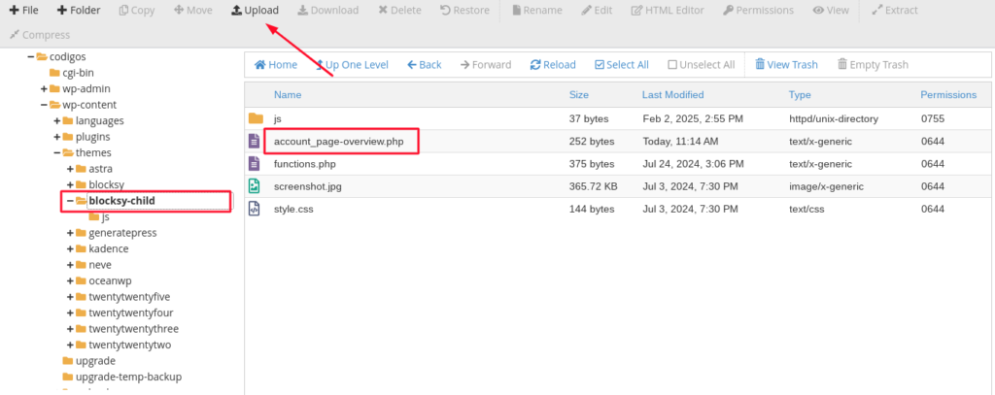Screen dimensions: 995x395
Task: Create a new file with + File
Action: (x=23, y=10)
